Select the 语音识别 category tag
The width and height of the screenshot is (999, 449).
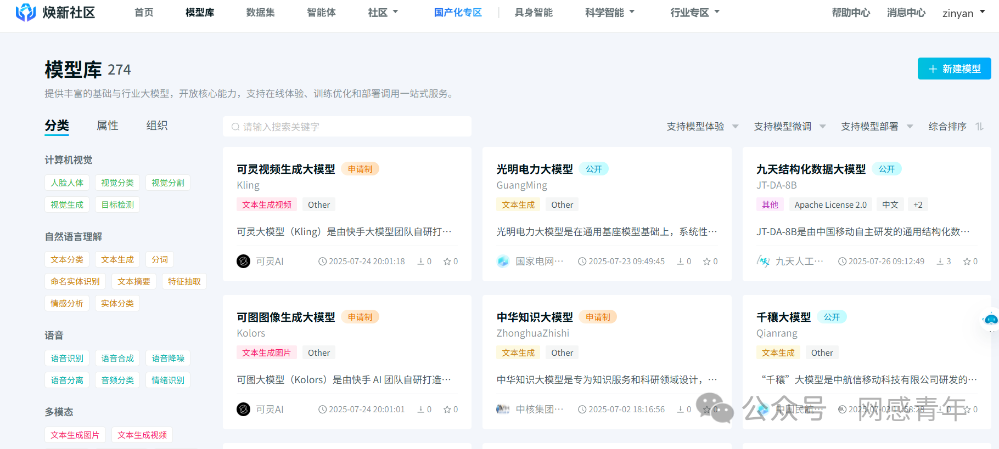tap(67, 358)
